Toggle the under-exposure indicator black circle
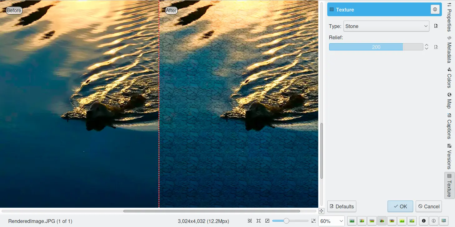The width and height of the screenshot is (455, 227). [x=424, y=221]
